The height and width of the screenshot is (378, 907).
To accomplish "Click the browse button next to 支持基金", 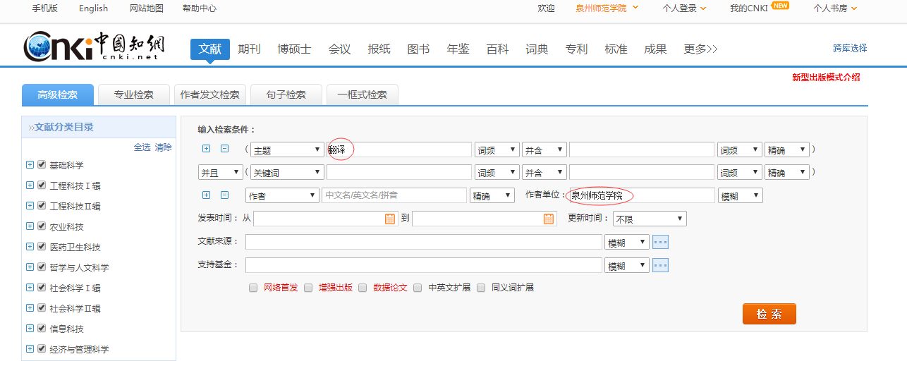I will click(660, 265).
